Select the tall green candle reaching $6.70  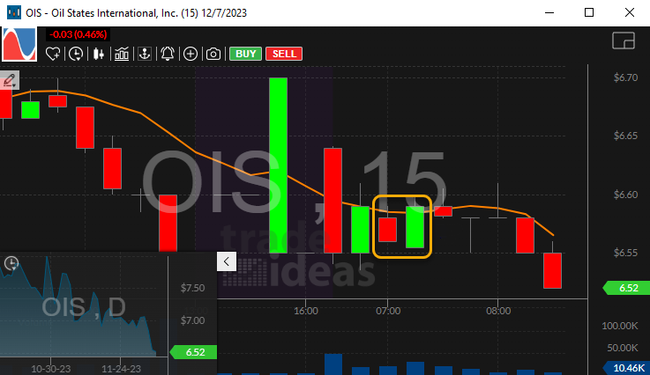[278, 165]
